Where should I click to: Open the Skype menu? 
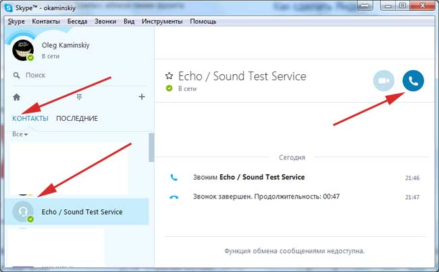pos(16,22)
